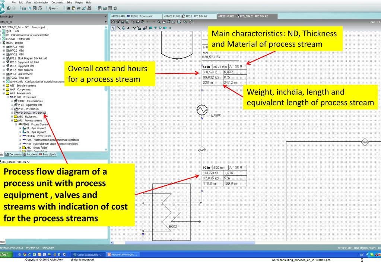The width and height of the screenshot is (381, 263).
Task: Switch to the Locations navigator tab
Action: tap(30, 155)
